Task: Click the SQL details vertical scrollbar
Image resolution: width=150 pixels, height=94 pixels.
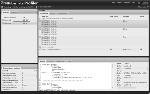Action: point(112,66)
